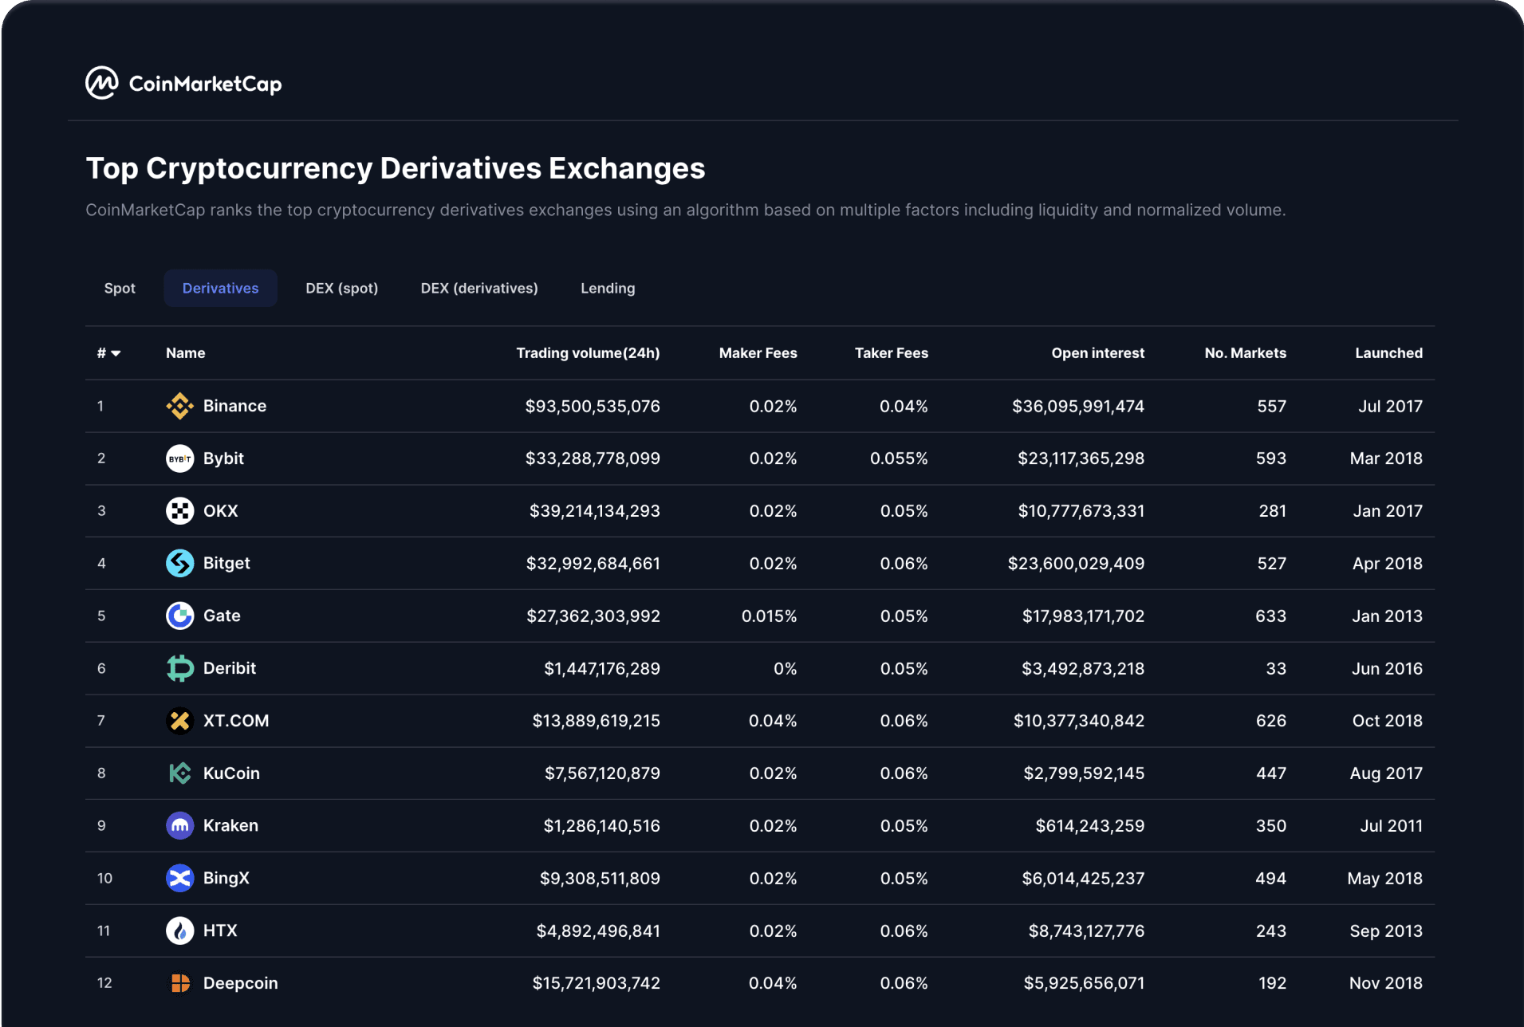Click the OKX checkered logo
This screenshot has height=1027, width=1524.
click(x=179, y=511)
